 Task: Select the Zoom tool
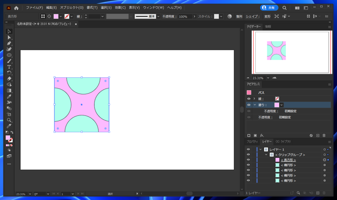click(9, 120)
